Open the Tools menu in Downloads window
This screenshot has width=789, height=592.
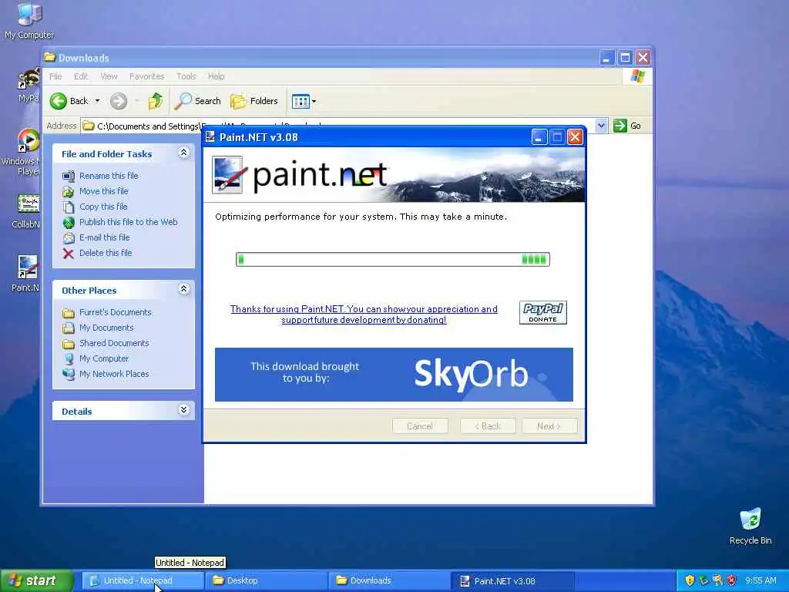pyautogui.click(x=186, y=76)
